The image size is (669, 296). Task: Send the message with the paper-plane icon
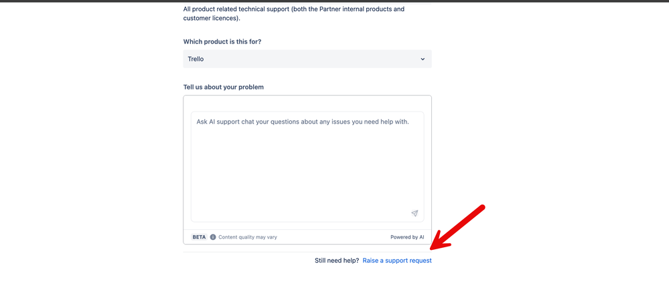pos(415,213)
